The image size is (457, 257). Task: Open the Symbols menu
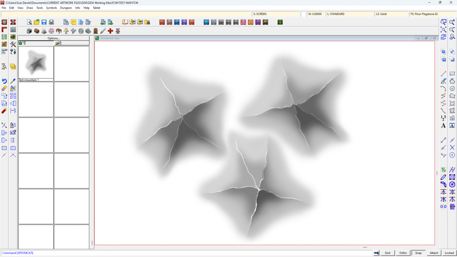[x=51, y=8]
